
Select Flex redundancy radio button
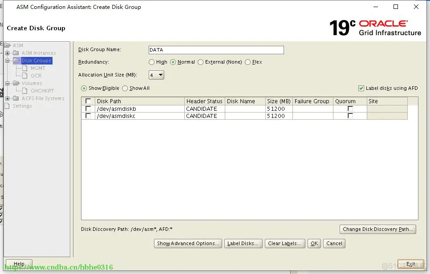point(247,62)
